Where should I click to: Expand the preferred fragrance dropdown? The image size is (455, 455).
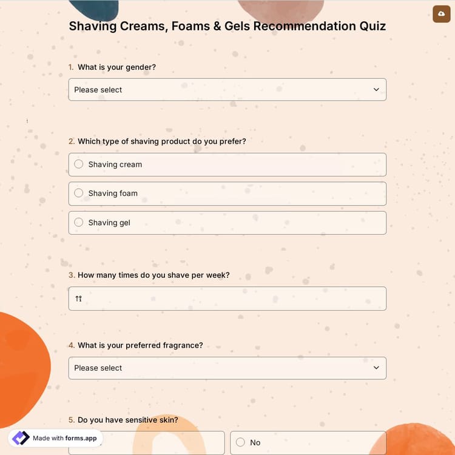[227, 368]
